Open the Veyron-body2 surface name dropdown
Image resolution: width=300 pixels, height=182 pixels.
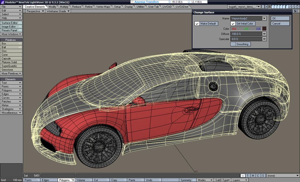[264, 18]
